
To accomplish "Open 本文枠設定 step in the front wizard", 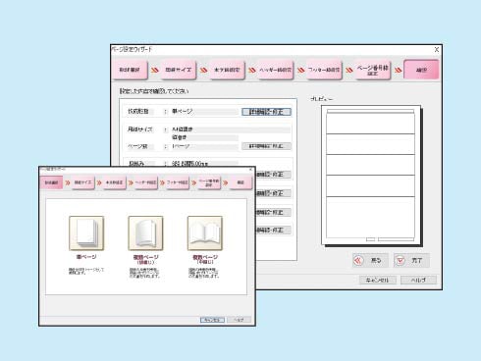I will (114, 182).
